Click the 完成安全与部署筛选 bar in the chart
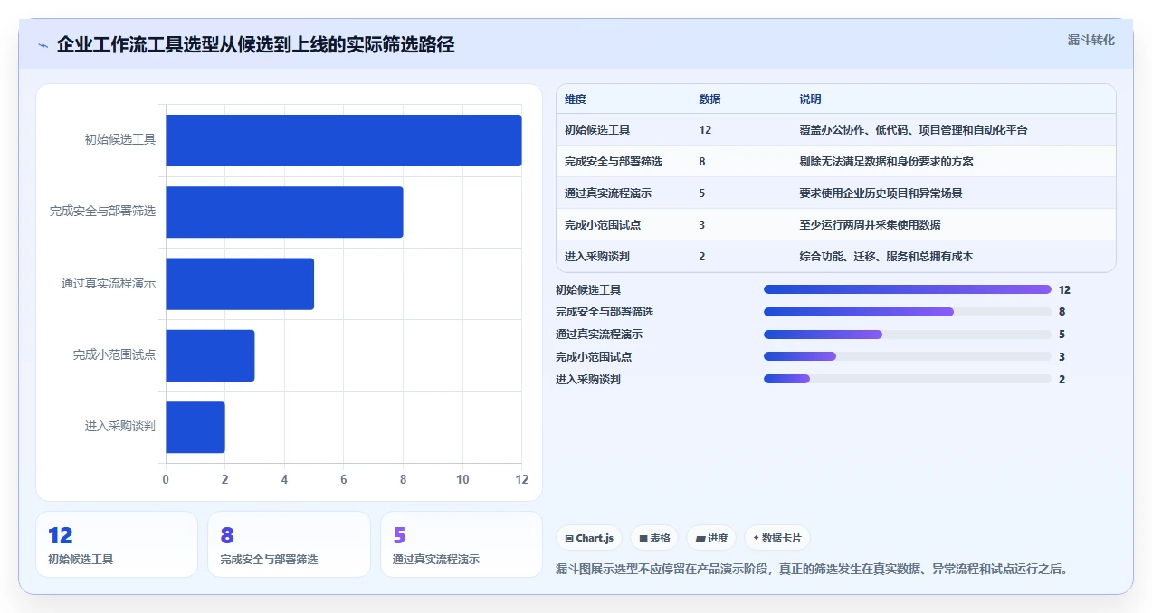Viewport: 1152px width, 613px height. click(x=284, y=212)
